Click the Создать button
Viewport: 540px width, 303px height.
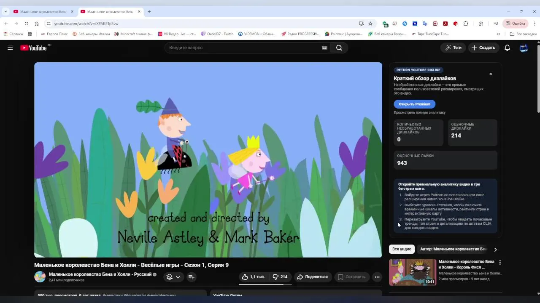[483, 48]
